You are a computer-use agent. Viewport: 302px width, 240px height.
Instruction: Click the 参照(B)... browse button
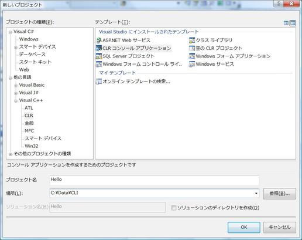280,194
